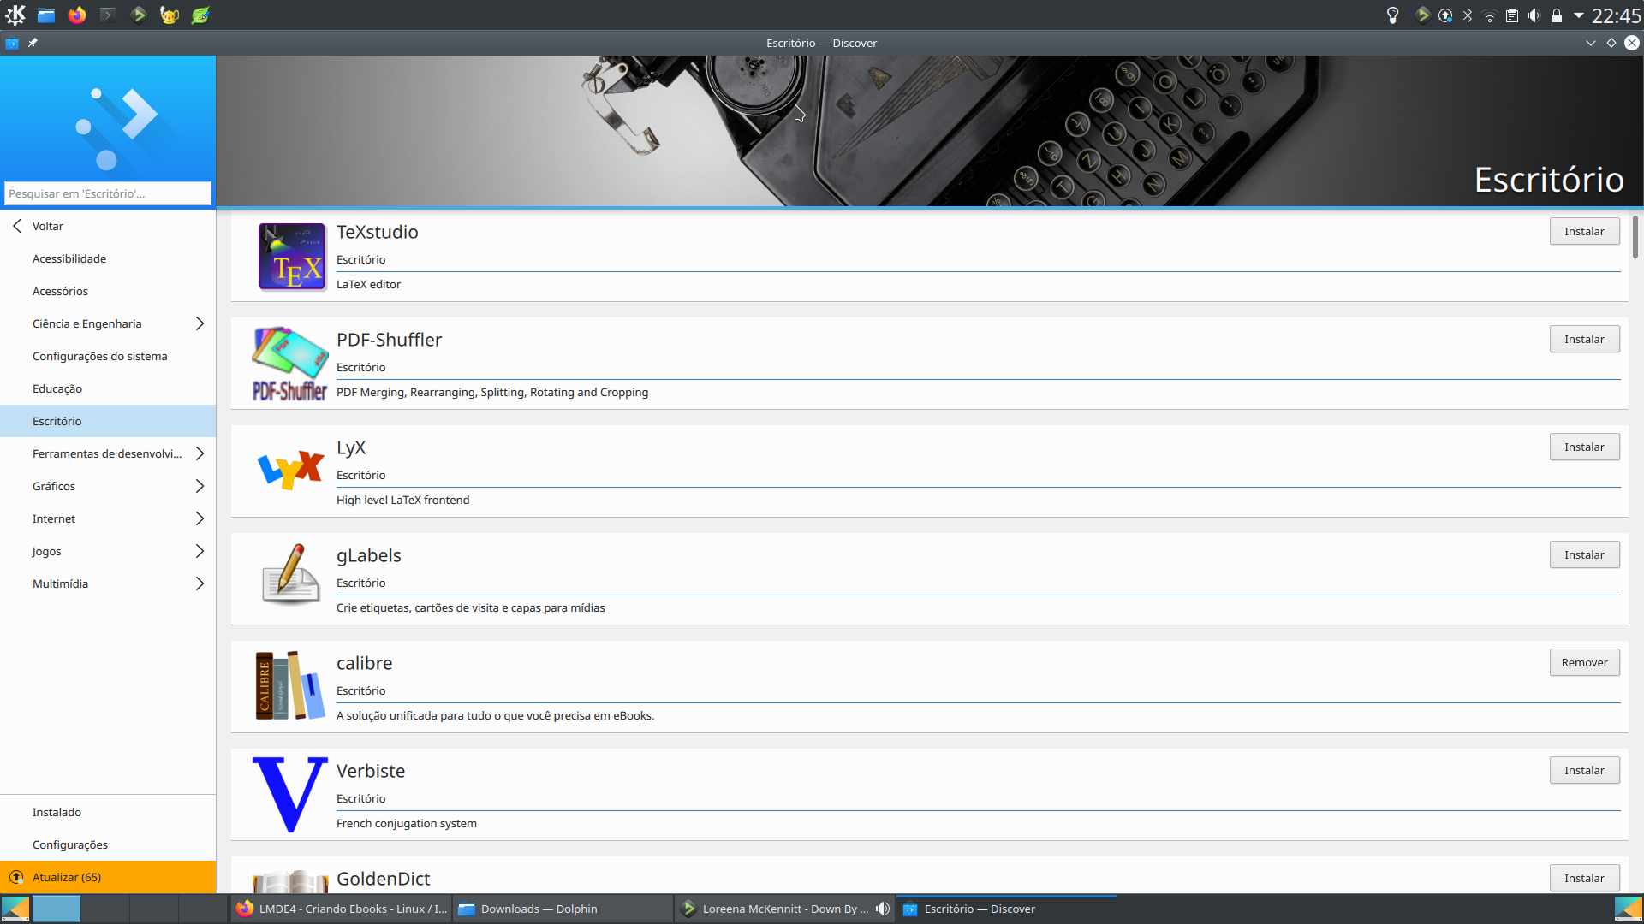Open the GoldenDict entry title

click(x=383, y=879)
